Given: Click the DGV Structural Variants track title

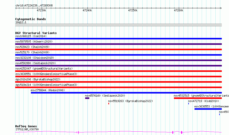Looking at the screenshot, I should (x=36, y=33).
